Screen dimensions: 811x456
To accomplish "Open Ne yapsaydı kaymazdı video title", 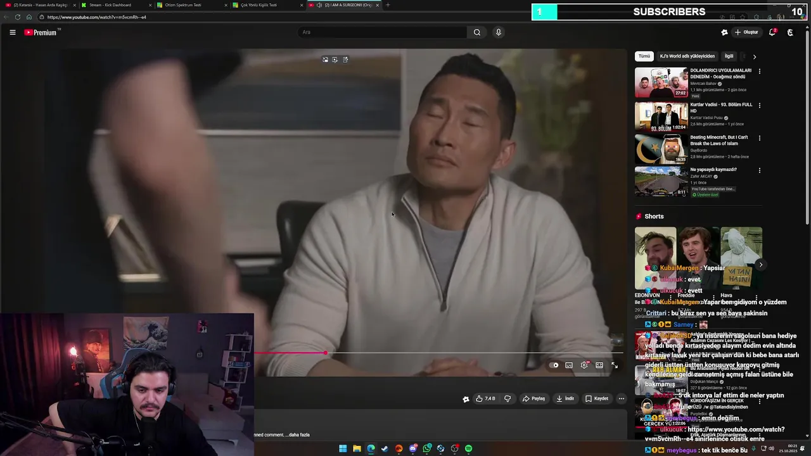I will 713,170.
